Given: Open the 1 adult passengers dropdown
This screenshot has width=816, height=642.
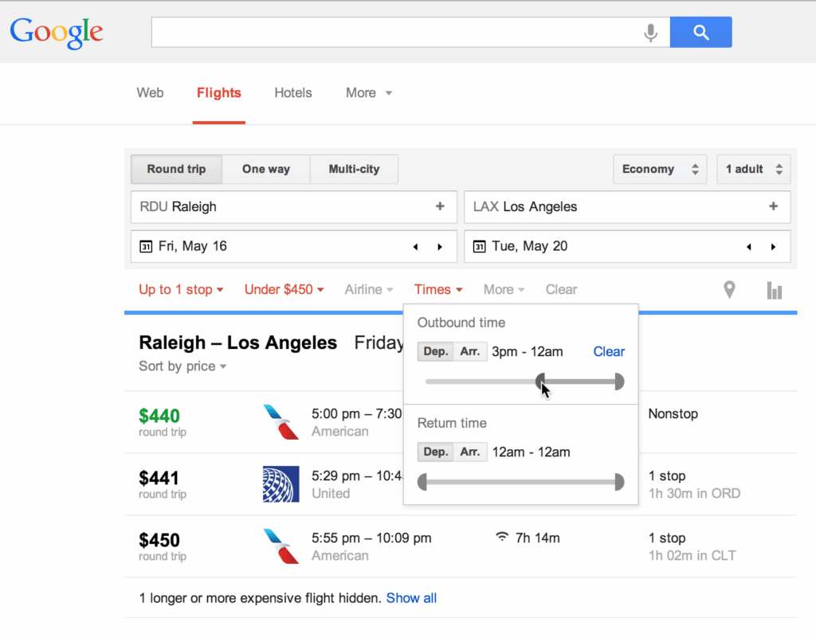Looking at the screenshot, I should click(x=754, y=169).
